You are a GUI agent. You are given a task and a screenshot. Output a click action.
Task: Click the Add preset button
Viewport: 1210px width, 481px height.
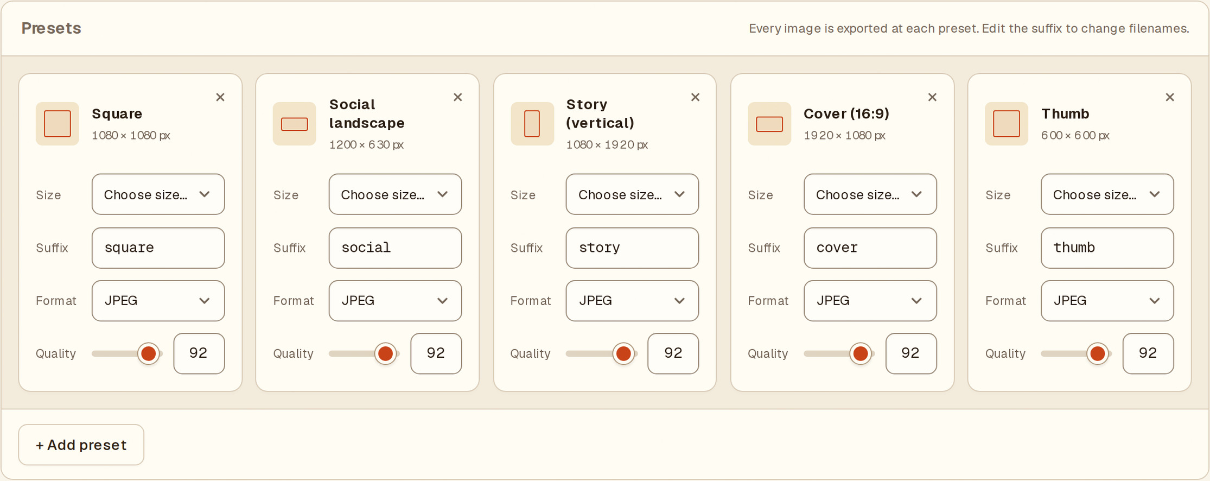pyautogui.click(x=81, y=445)
